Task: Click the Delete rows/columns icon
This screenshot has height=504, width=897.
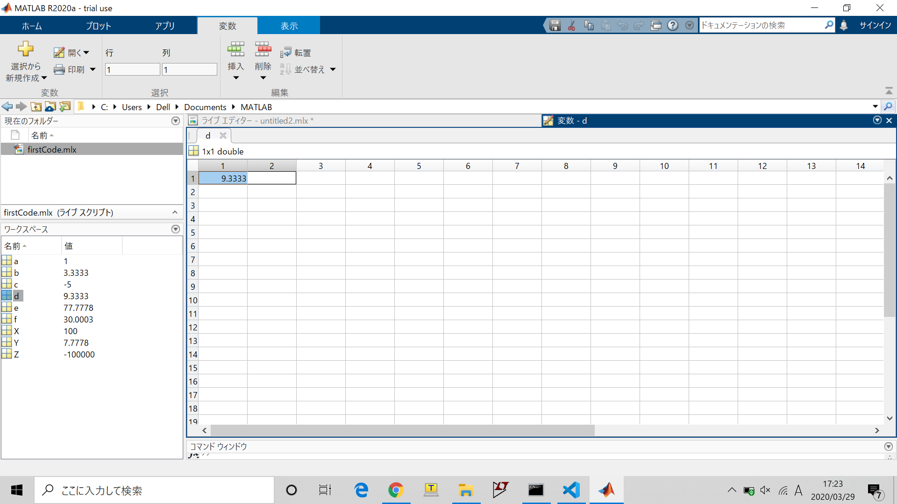Action: pyautogui.click(x=263, y=49)
